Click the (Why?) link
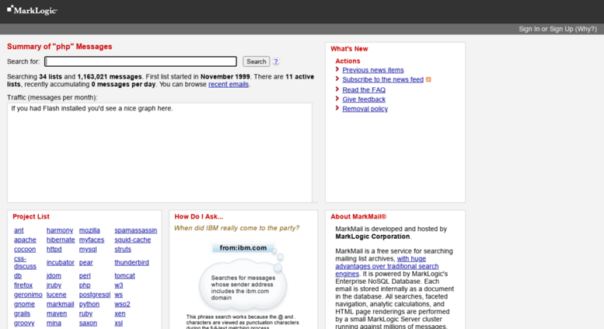This screenshot has height=329, width=604. [x=585, y=29]
